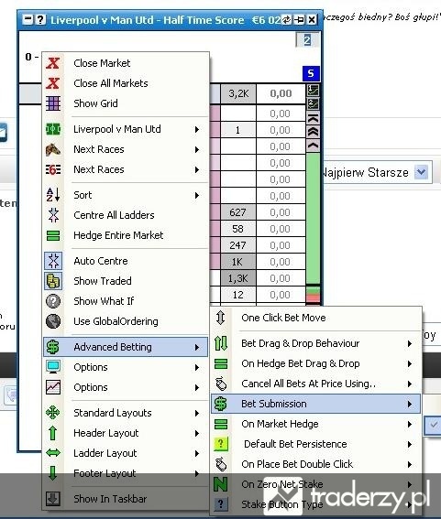This screenshot has width=441, height=519.
Task: Click the green dollar Advanced Betting icon
Action: pos(53,347)
